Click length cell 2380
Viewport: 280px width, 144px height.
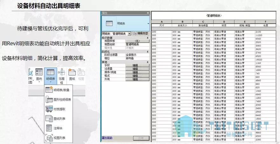pos(266,140)
